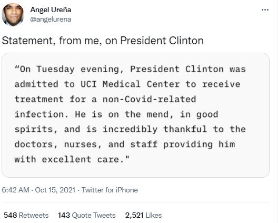Viewport: 278px width, 223px height.
Task: Click the Oct 15, 2021 date
Action: [x=55, y=190]
